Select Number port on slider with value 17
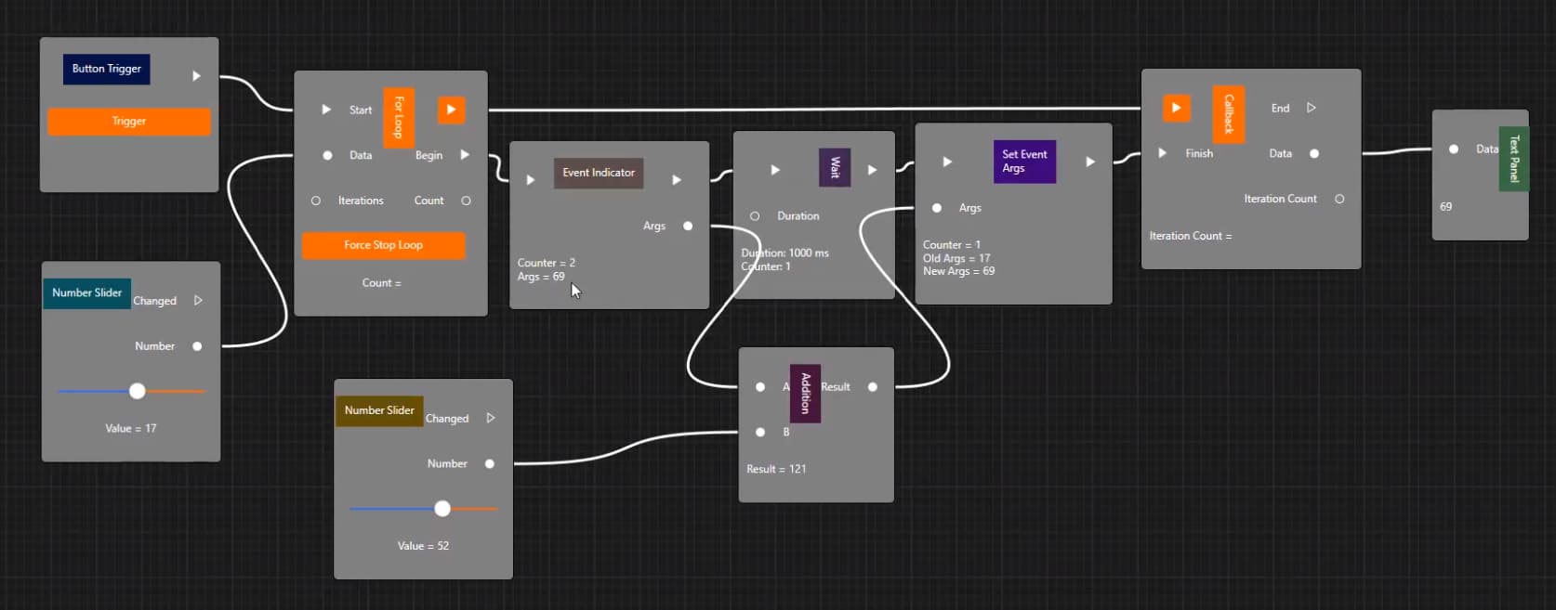Viewport: 1556px width, 610px height. click(197, 346)
